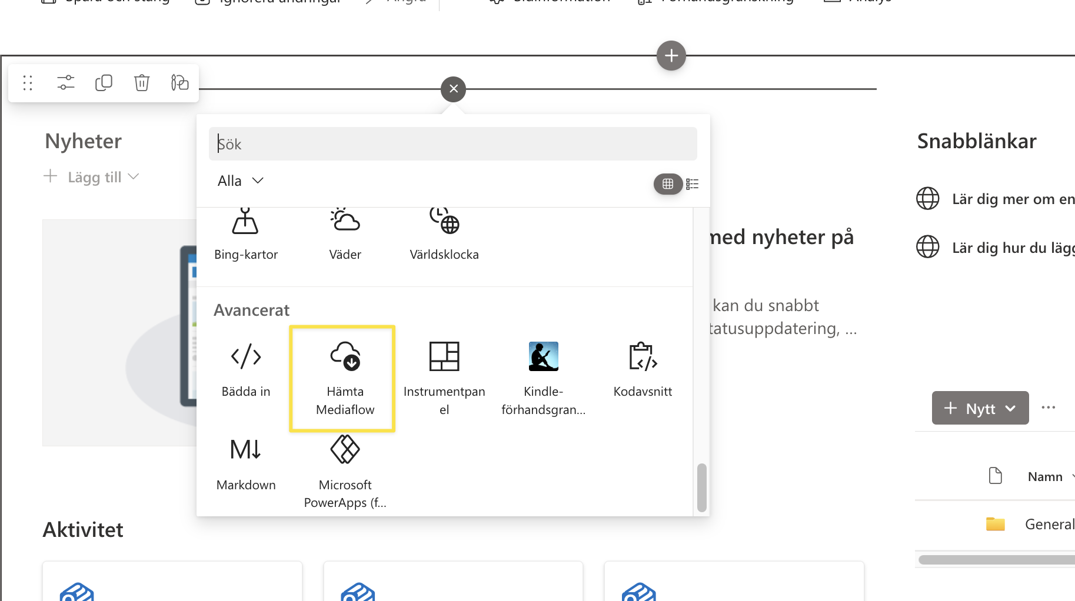
Task: Choose the Världsklocka web part
Action: click(x=444, y=235)
